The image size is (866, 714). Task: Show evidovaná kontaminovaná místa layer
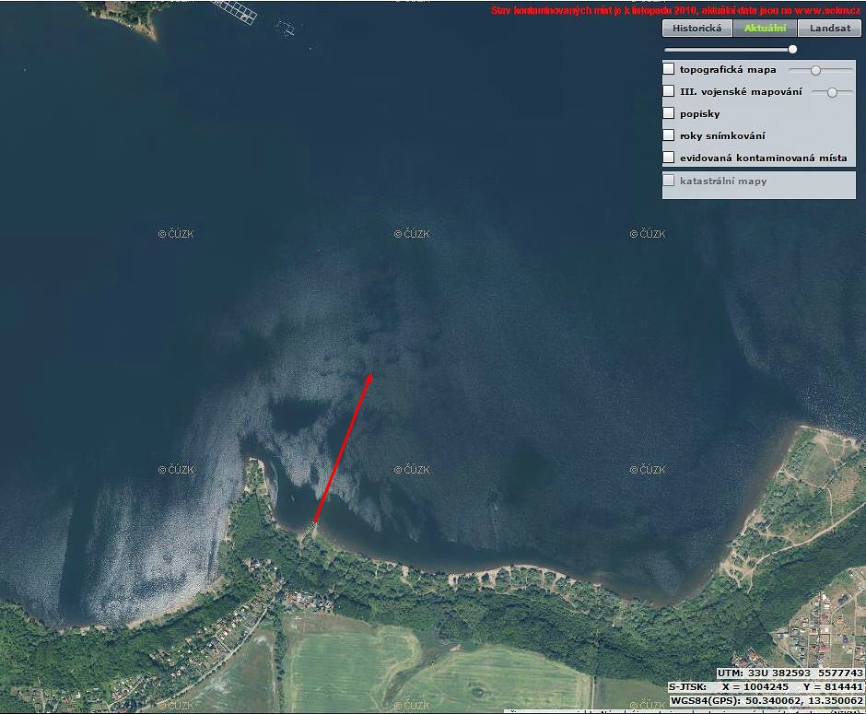click(x=669, y=158)
